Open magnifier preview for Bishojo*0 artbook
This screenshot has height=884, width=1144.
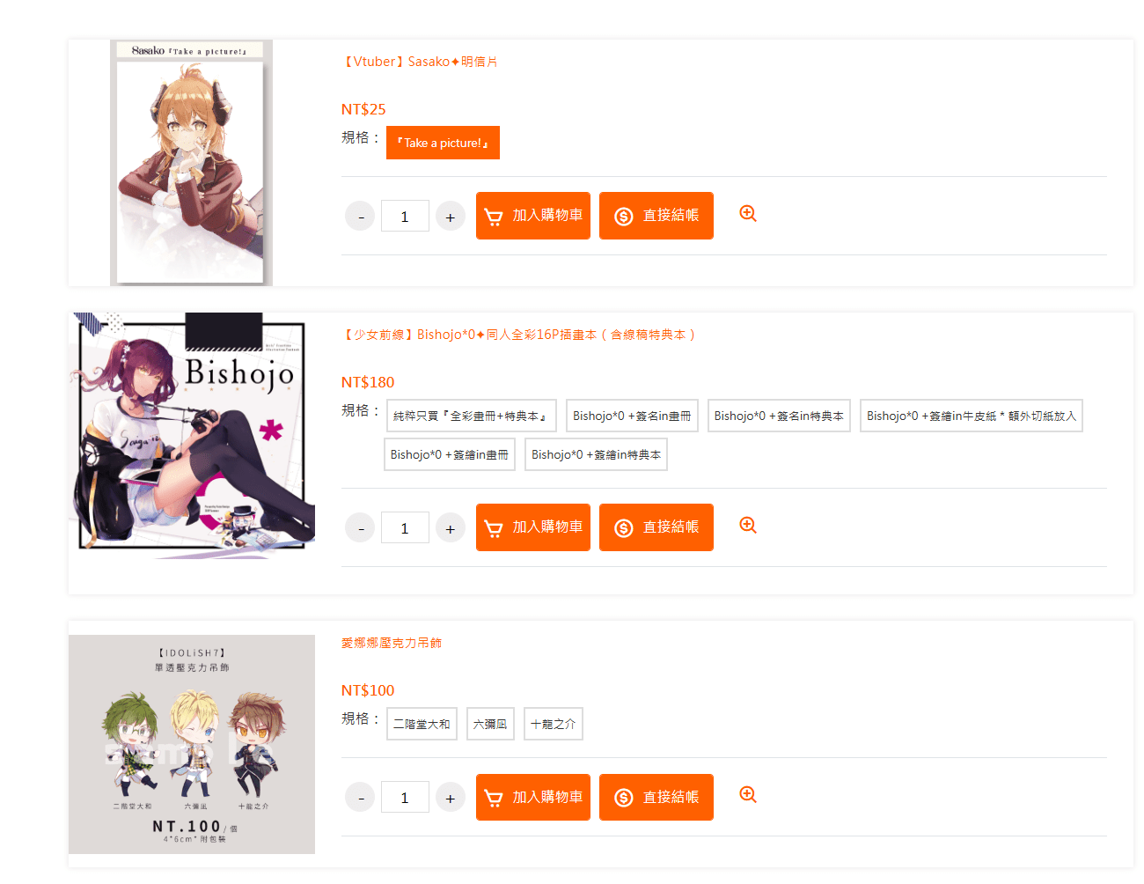(748, 526)
